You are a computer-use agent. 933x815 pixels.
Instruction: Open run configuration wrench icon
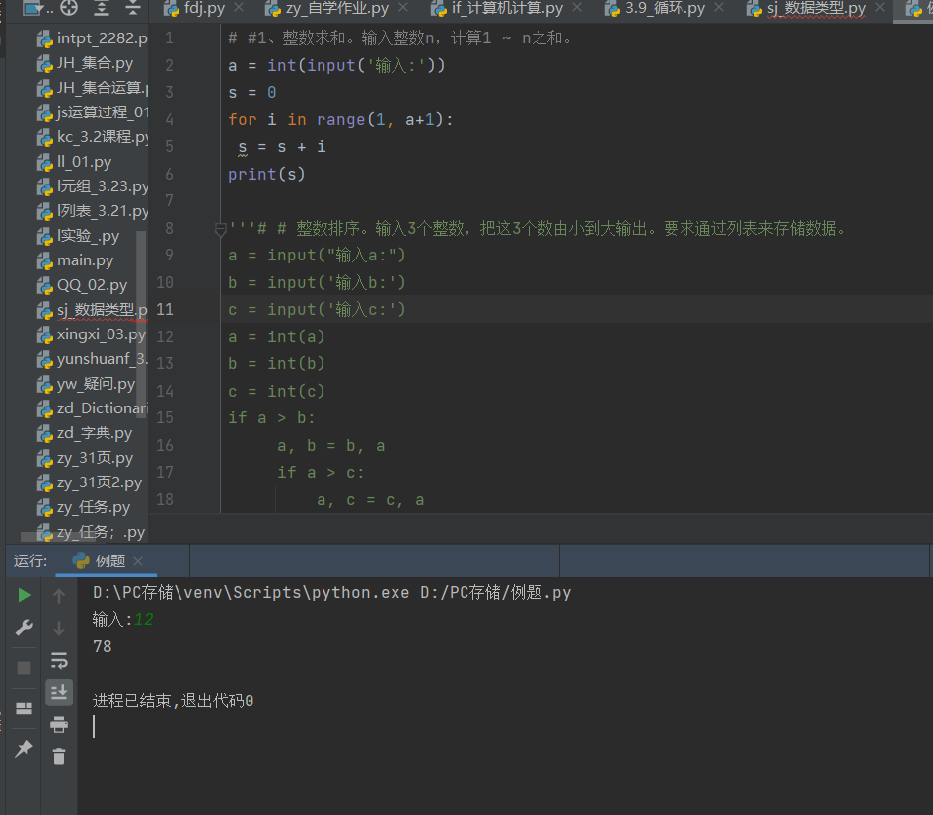[24, 628]
